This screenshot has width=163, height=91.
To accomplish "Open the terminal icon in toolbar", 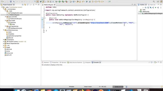I will click(11, 2).
